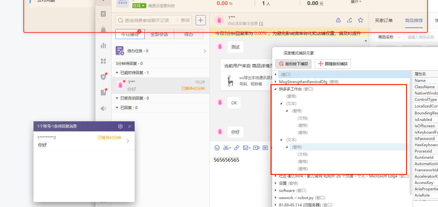Click the 鼠标按下捕获 capture button
438x207 pixels.
(294, 64)
